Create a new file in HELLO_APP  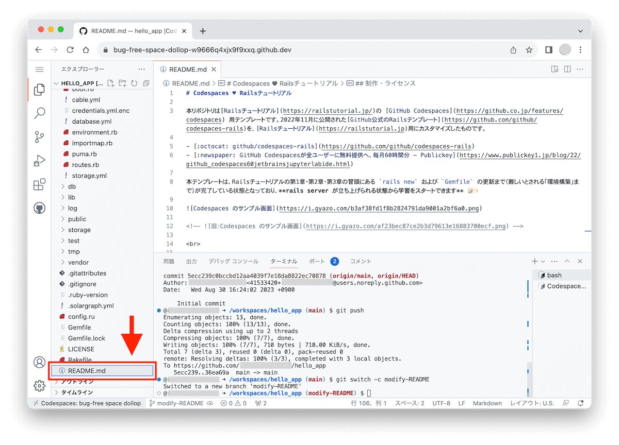point(110,83)
